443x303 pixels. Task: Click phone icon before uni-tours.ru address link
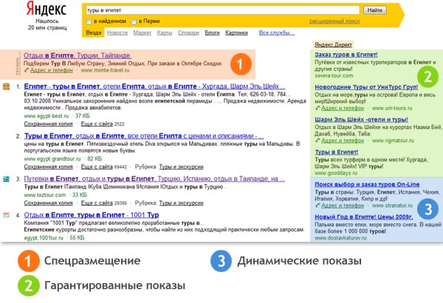[317, 108]
